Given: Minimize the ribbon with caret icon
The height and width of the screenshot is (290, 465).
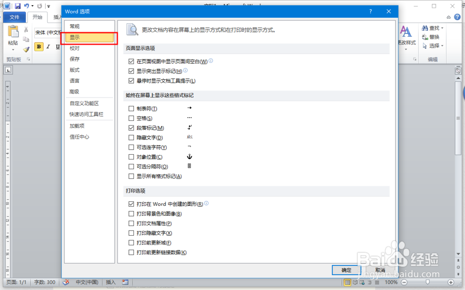Looking at the screenshot, I should 449,17.
